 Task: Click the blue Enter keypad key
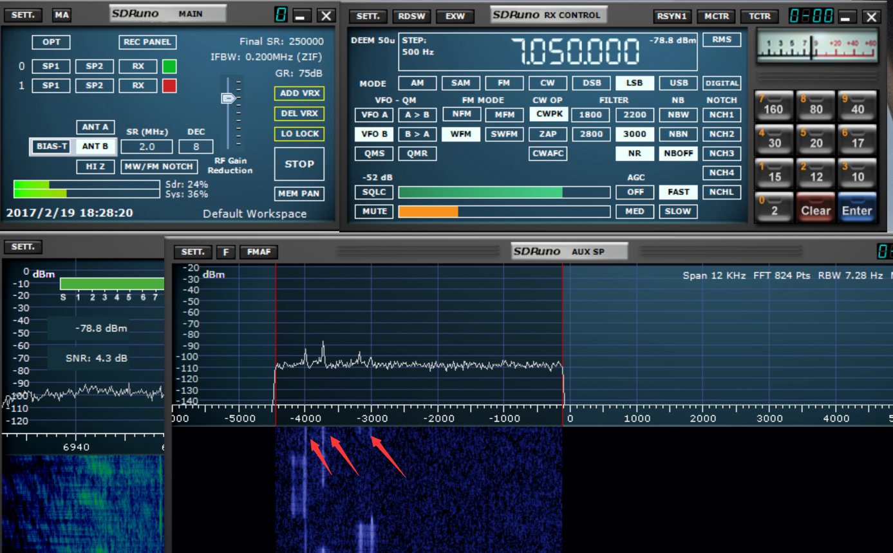click(x=858, y=207)
